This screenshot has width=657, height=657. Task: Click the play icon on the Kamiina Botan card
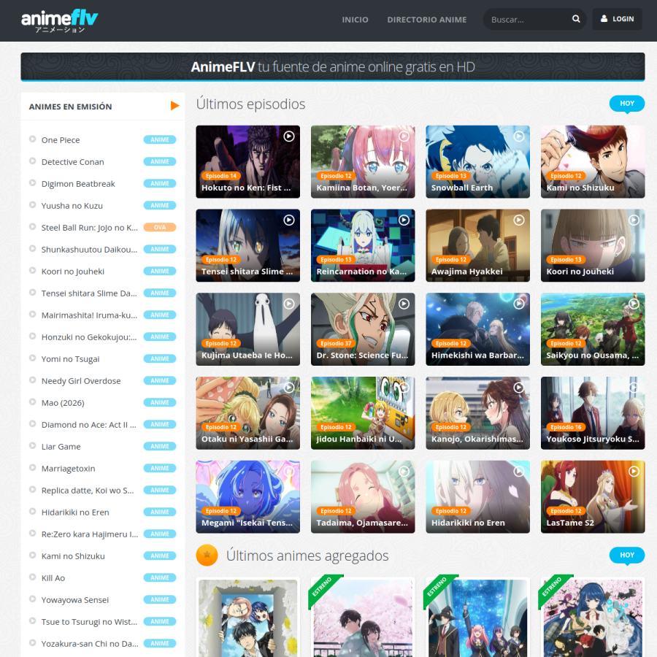(x=404, y=137)
